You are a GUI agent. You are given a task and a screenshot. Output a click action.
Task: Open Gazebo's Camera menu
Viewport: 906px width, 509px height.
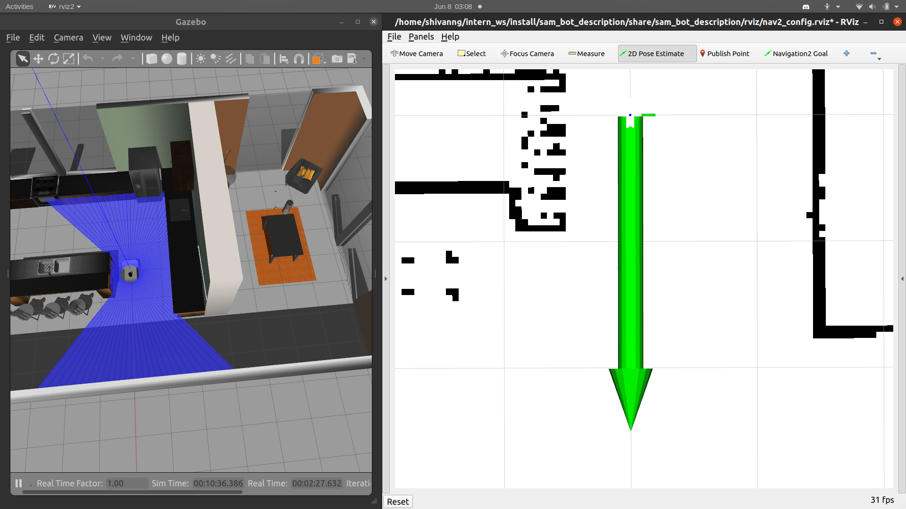click(68, 38)
